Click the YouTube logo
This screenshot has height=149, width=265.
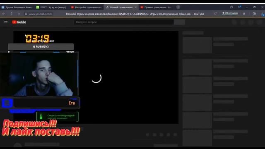[x=19, y=22]
